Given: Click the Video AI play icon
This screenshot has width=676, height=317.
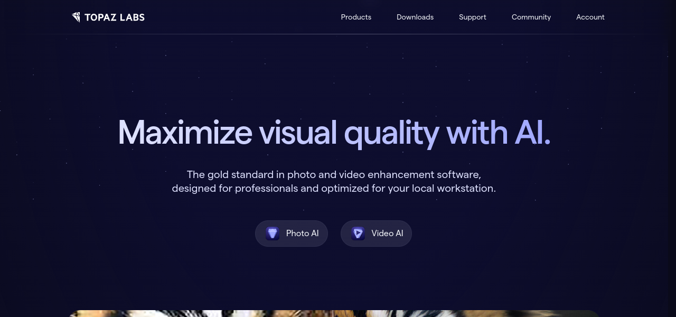Looking at the screenshot, I should tap(358, 234).
